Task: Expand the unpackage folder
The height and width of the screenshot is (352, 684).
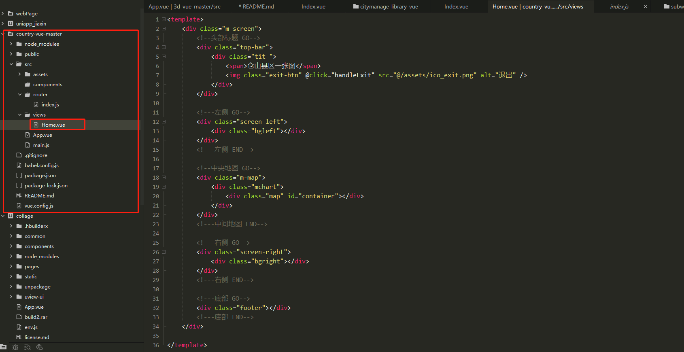Action: tap(11, 287)
